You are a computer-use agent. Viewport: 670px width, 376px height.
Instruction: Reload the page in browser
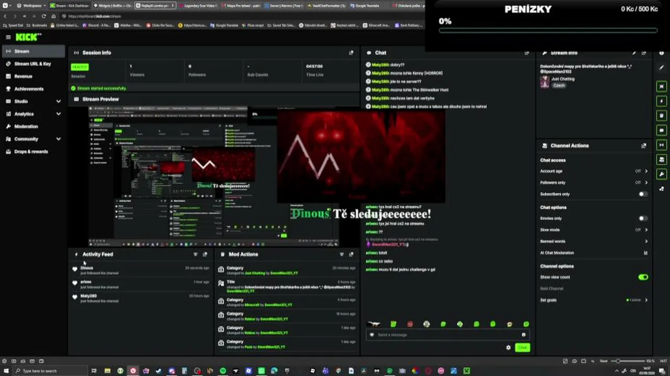point(43,16)
